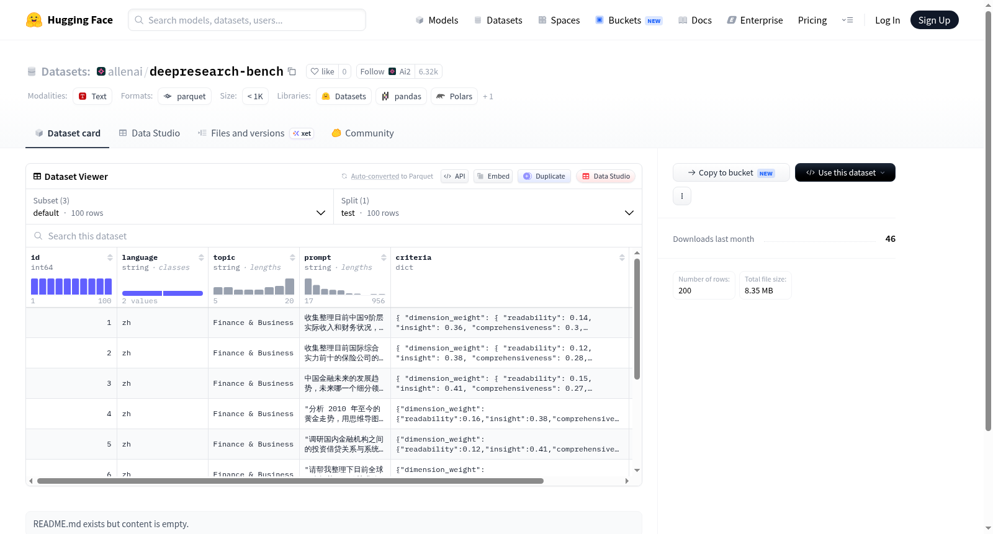The width and height of the screenshot is (993, 534).
Task: Click the Log In link
Action: coord(887,20)
